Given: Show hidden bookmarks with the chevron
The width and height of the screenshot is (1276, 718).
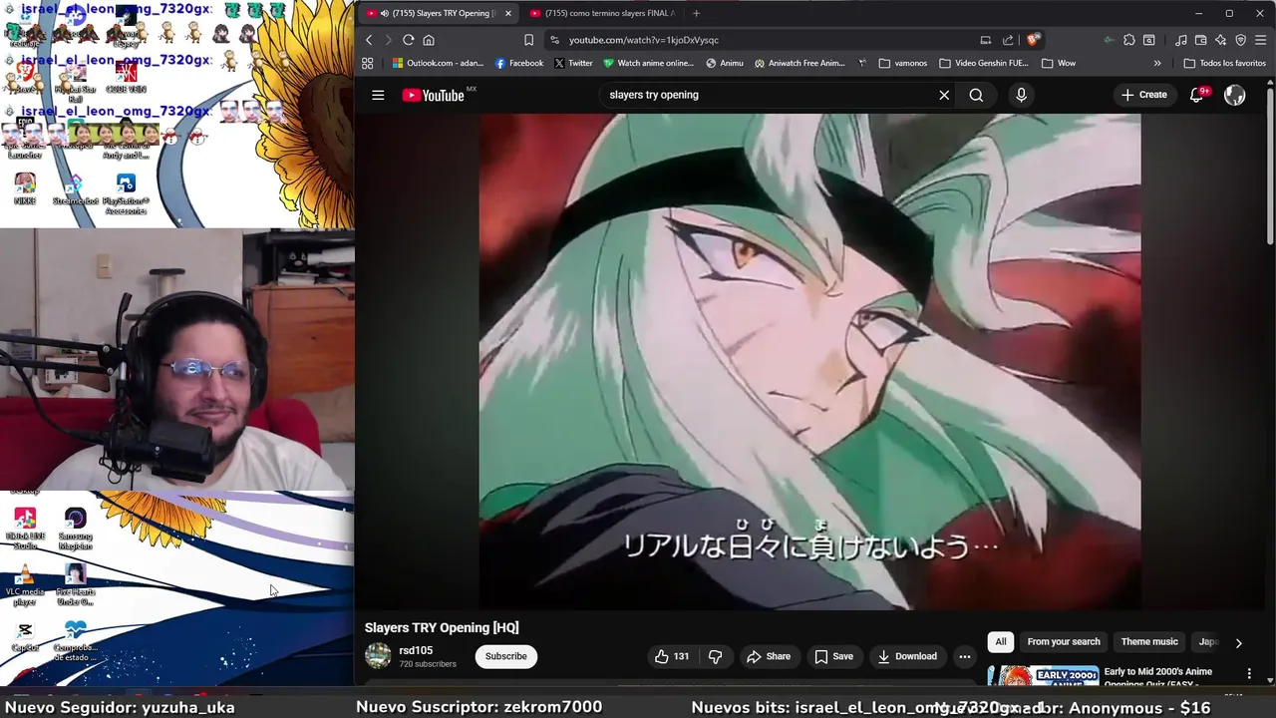Looking at the screenshot, I should (x=1157, y=63).
